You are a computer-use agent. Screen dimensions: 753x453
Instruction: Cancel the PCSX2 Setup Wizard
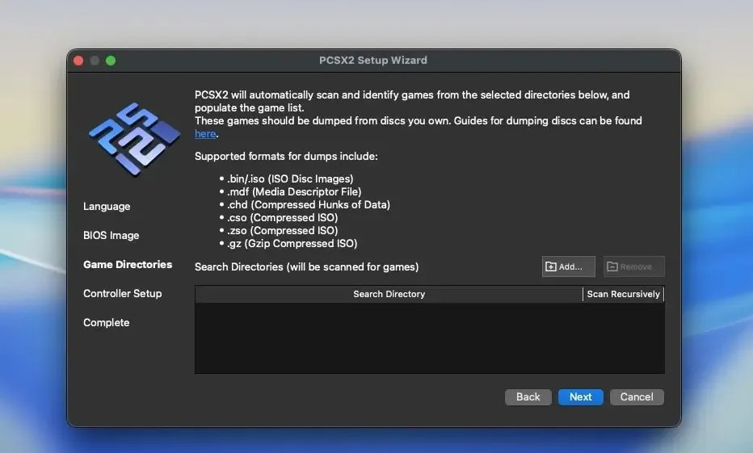(x=637, y=396)
